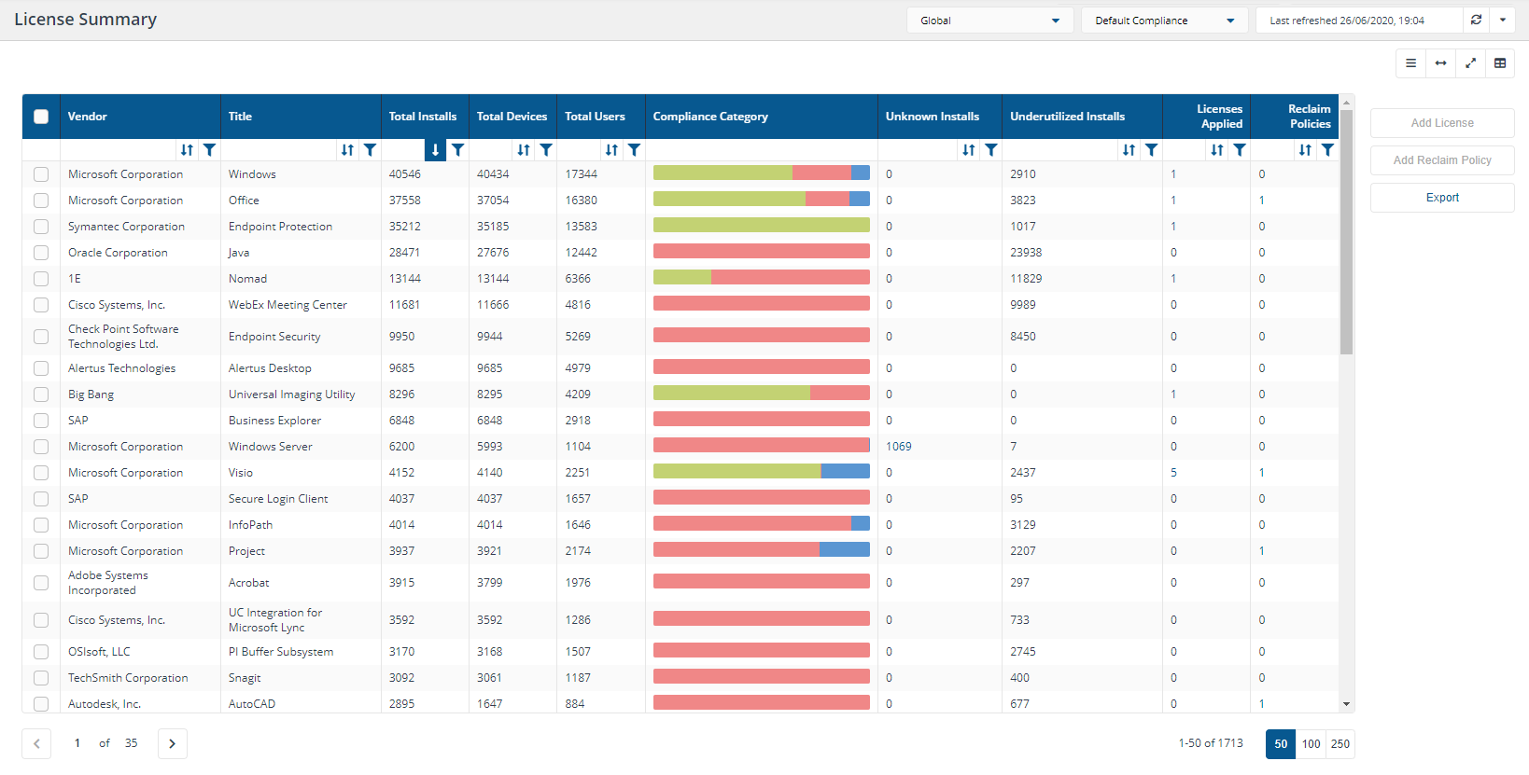Expand table to fullscreen icon
The image size is (1529, 775).
pyautogui.click(x=1471, y=63)
